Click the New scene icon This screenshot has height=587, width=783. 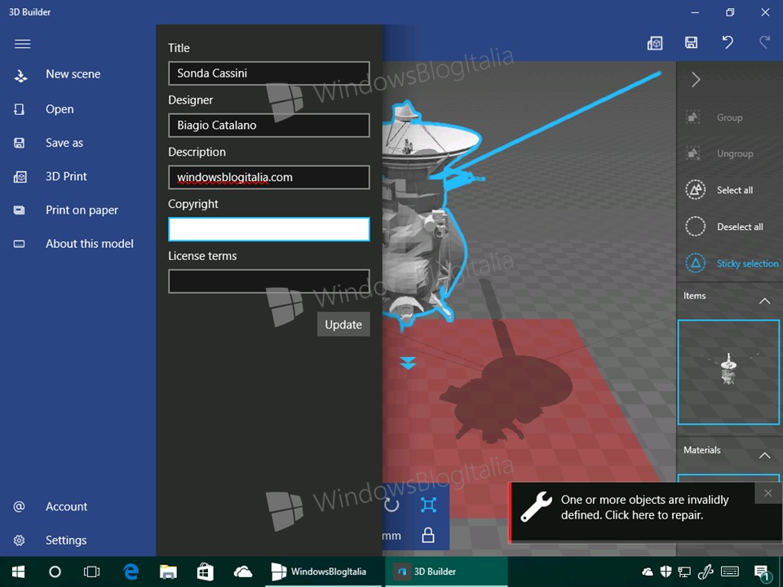pos(20,76)
